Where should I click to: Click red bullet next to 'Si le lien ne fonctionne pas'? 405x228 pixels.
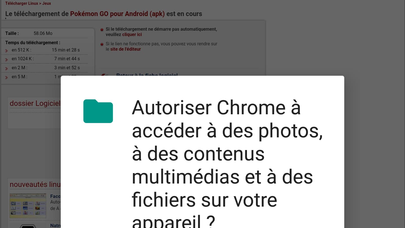tap(102, 44)
